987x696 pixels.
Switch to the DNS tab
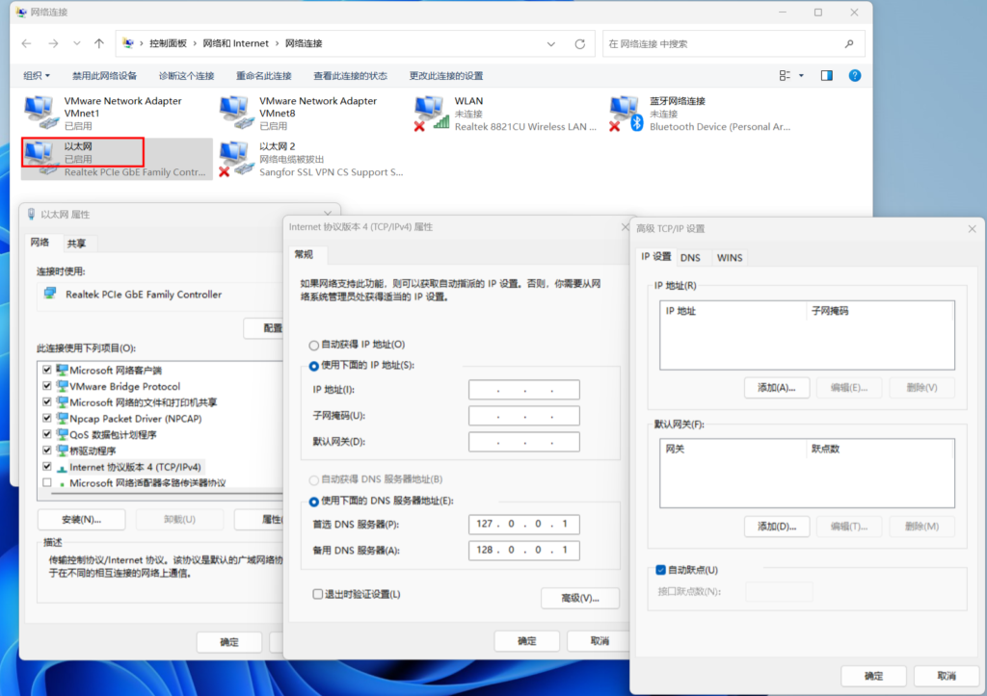point(690,257)
